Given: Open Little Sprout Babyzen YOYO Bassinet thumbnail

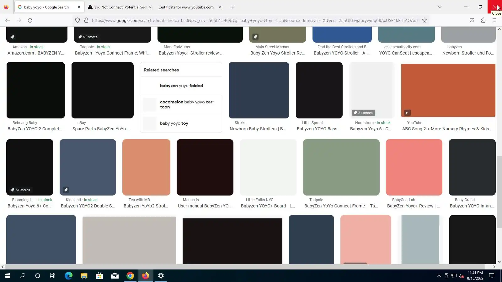Looking at the screenshot, I should tap(319, 90).
